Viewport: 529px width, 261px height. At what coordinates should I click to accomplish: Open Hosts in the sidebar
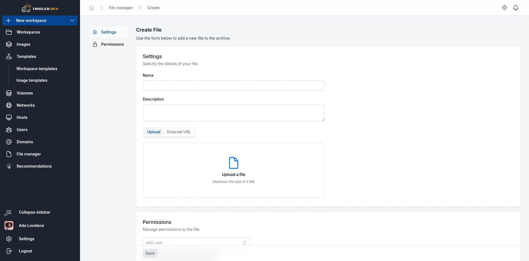click(40, 117)
